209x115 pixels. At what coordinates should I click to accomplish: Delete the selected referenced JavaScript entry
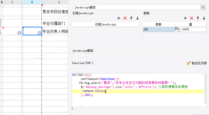tap(125, 18)
